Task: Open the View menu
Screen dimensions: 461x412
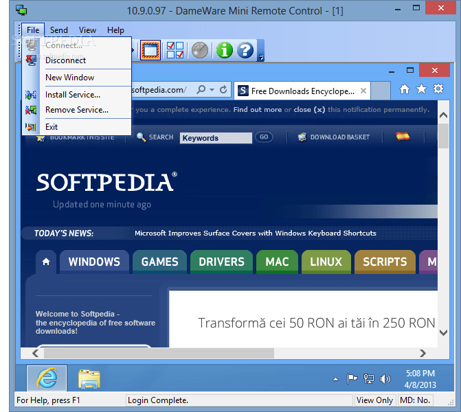Action: click(x=87, y=30)
